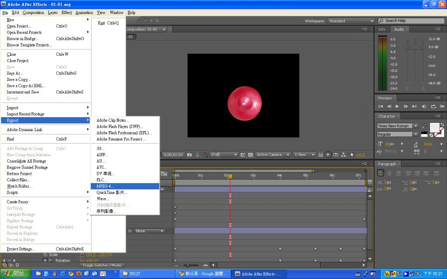
Task: Toggle the region of interest button
Action: pos(244,155)
